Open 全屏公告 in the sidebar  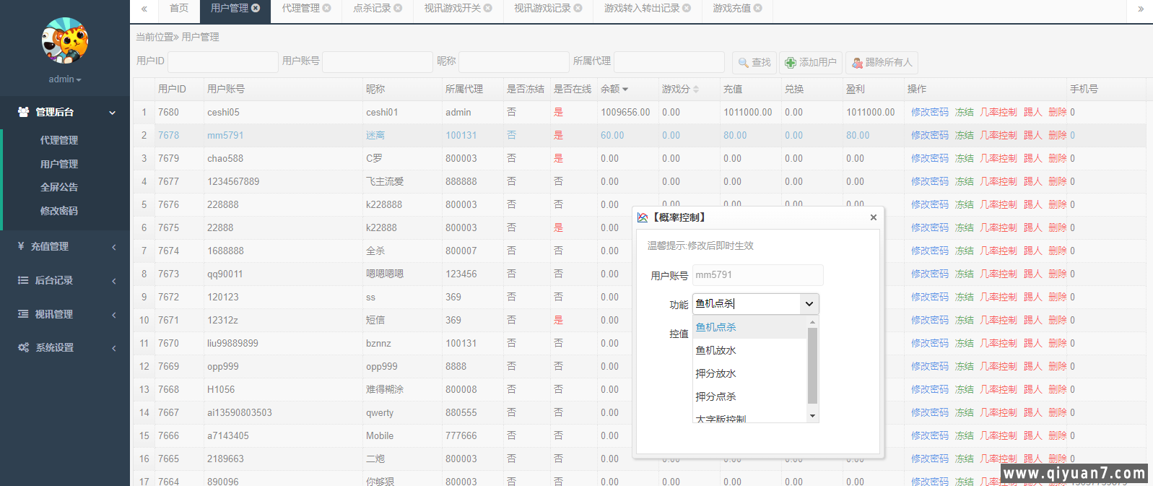tap(59, 187)
